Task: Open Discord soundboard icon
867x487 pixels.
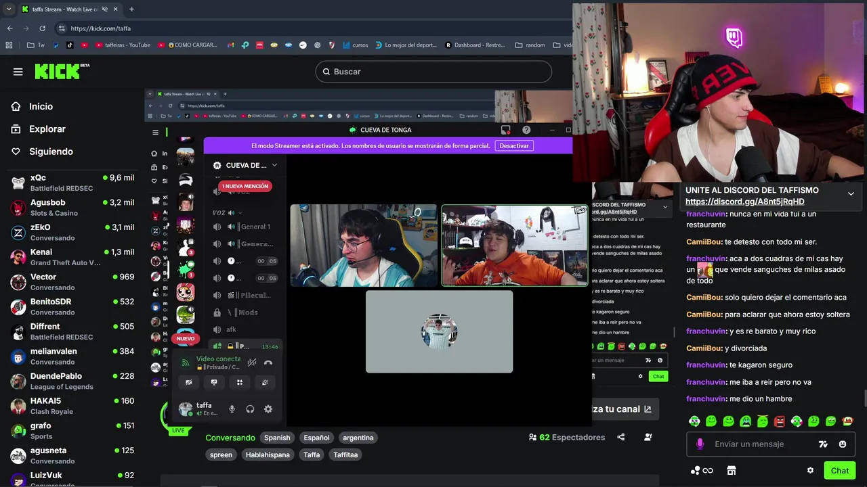Action: (265, 382)
